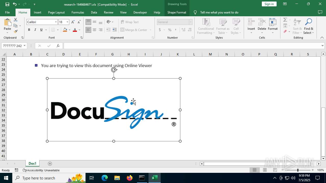Click the formula bar input

[193, 46]
